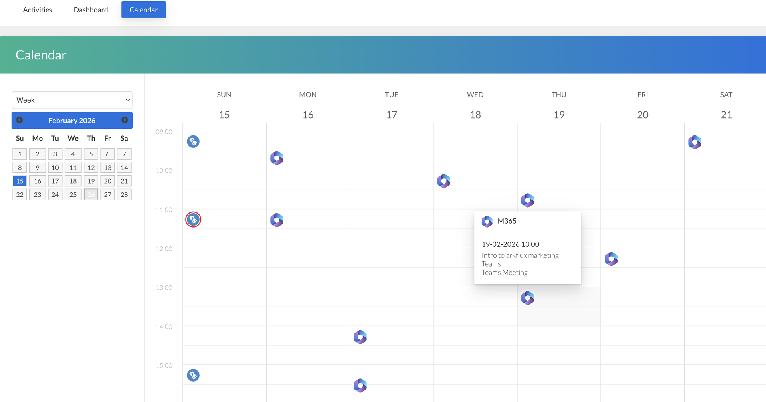Open the Wednesday 10:00 M365 event icon

point(443,181)
